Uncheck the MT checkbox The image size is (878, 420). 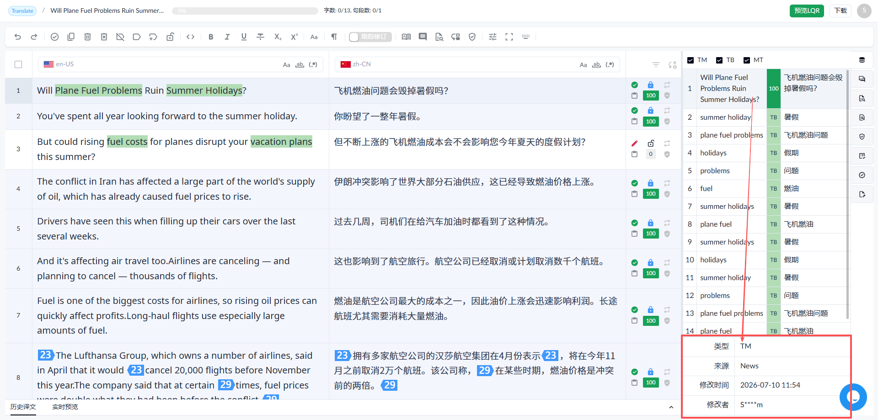747,60
